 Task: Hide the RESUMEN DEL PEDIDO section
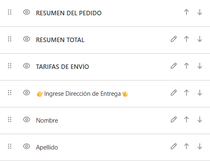[26, 12]
